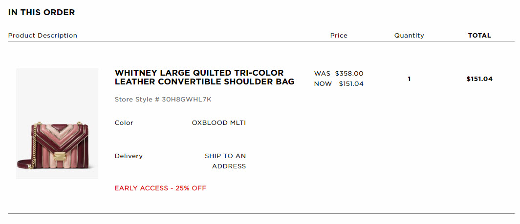520x224 pixels.
Task: Click the Whitney Large Quilted Tri-Color product title
Action: tap(204, 77)
